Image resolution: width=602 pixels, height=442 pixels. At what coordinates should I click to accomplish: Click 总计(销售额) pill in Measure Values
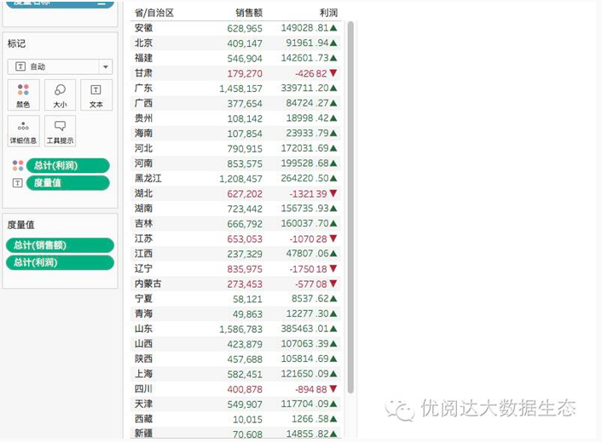point(60,245)
